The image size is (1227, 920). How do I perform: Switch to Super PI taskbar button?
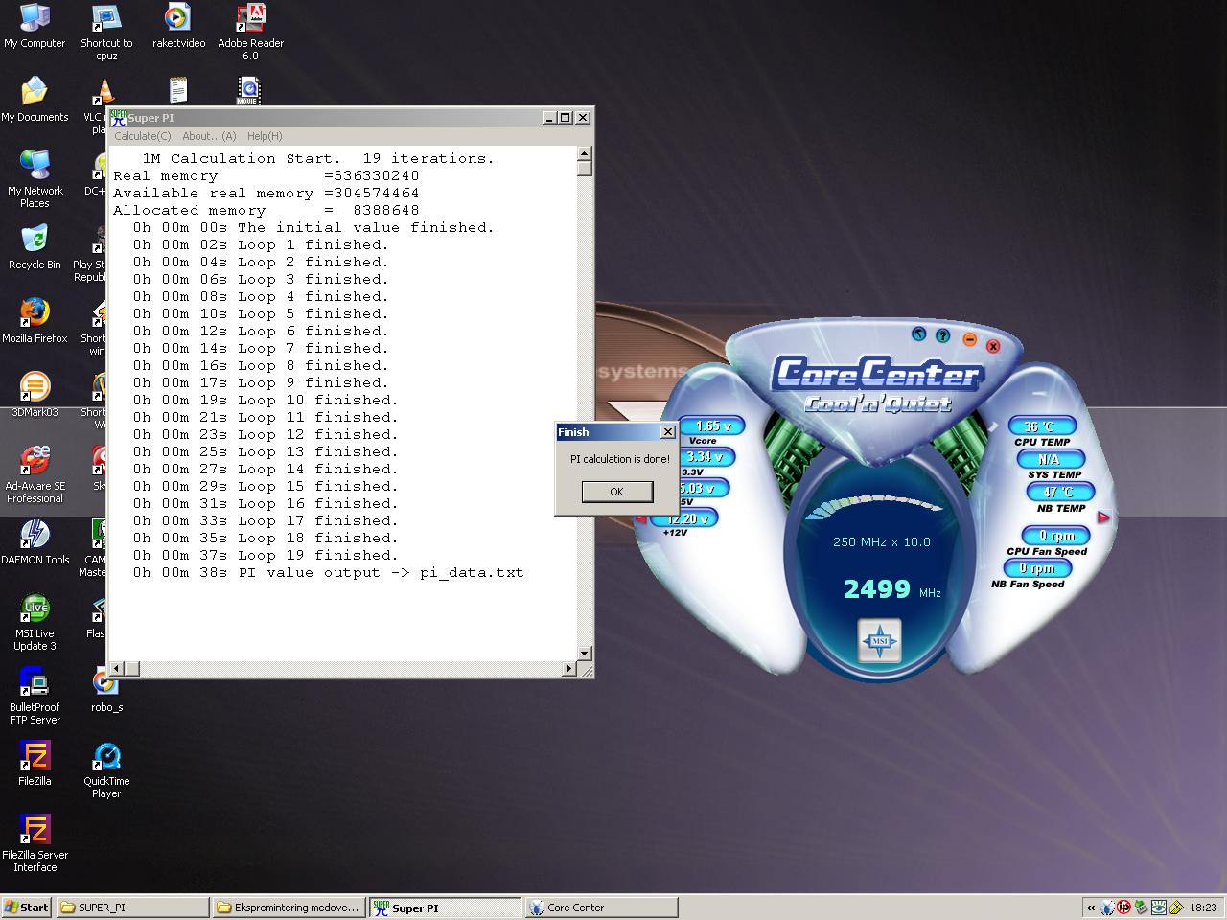click(445, 908)
